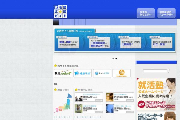This screenshot has width=180, height=120.
Task: Focus the sidebar search input field
Action: click(x=155, y=71)
